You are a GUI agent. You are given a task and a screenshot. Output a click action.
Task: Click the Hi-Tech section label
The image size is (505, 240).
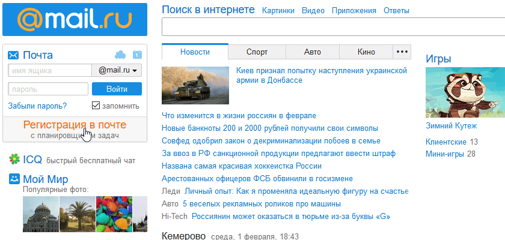pos(174,217)
